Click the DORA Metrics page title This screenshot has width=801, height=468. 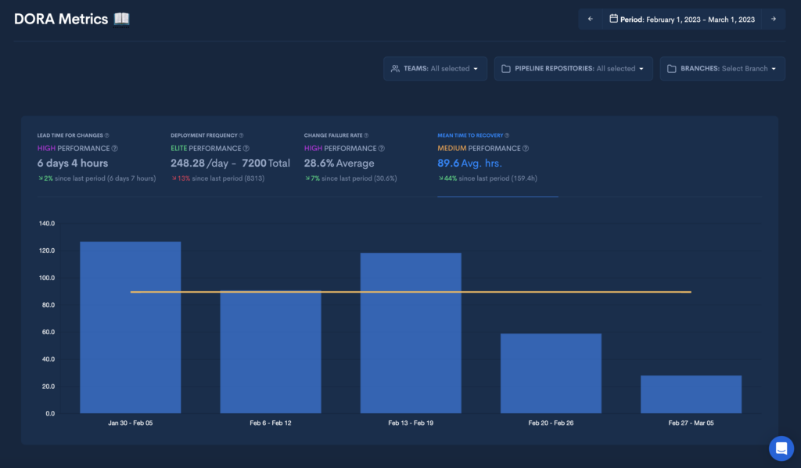click(61, 19)
